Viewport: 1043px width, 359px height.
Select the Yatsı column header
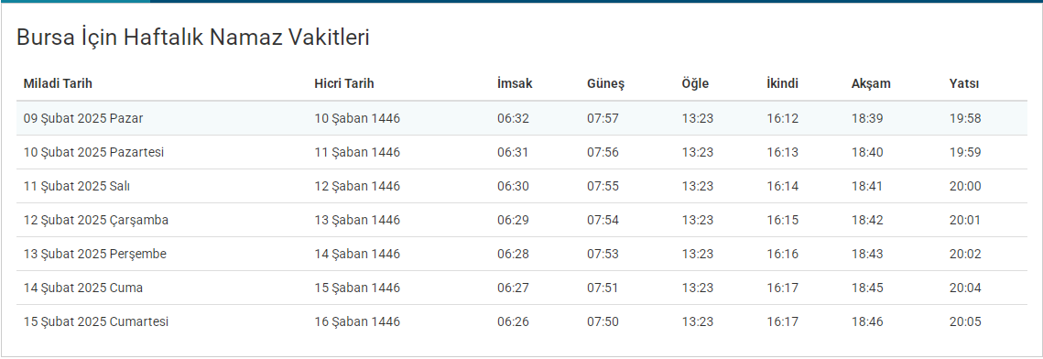pyautogui.click(x=964, y=83)
